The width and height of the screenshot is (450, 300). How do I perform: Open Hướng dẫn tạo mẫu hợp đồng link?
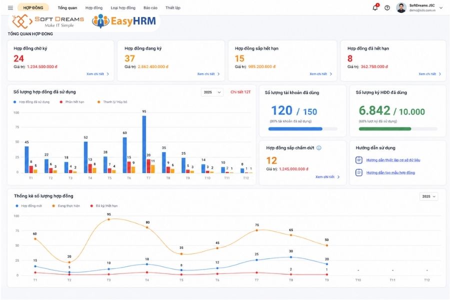point(390,173)
